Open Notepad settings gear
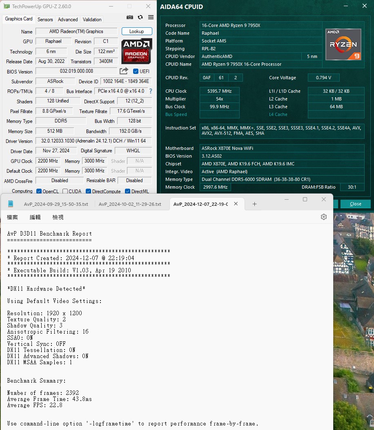The width and height of the screenshot is (374, 430). 324,217
